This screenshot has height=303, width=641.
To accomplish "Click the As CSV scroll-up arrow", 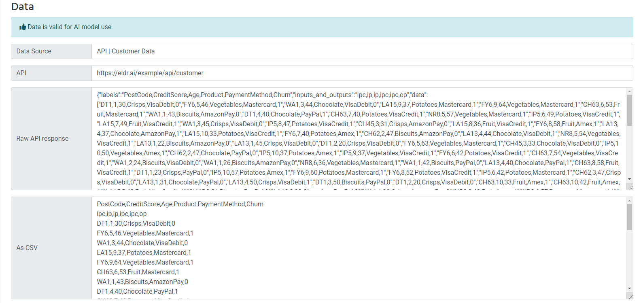I will click(629, 201).
